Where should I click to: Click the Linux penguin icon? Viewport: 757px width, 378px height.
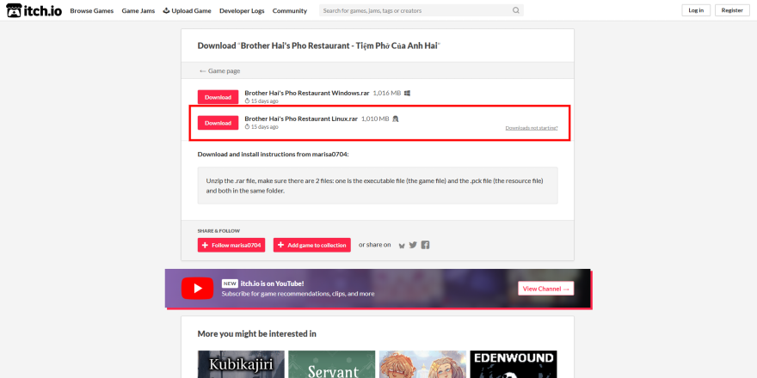coord(395,119)
